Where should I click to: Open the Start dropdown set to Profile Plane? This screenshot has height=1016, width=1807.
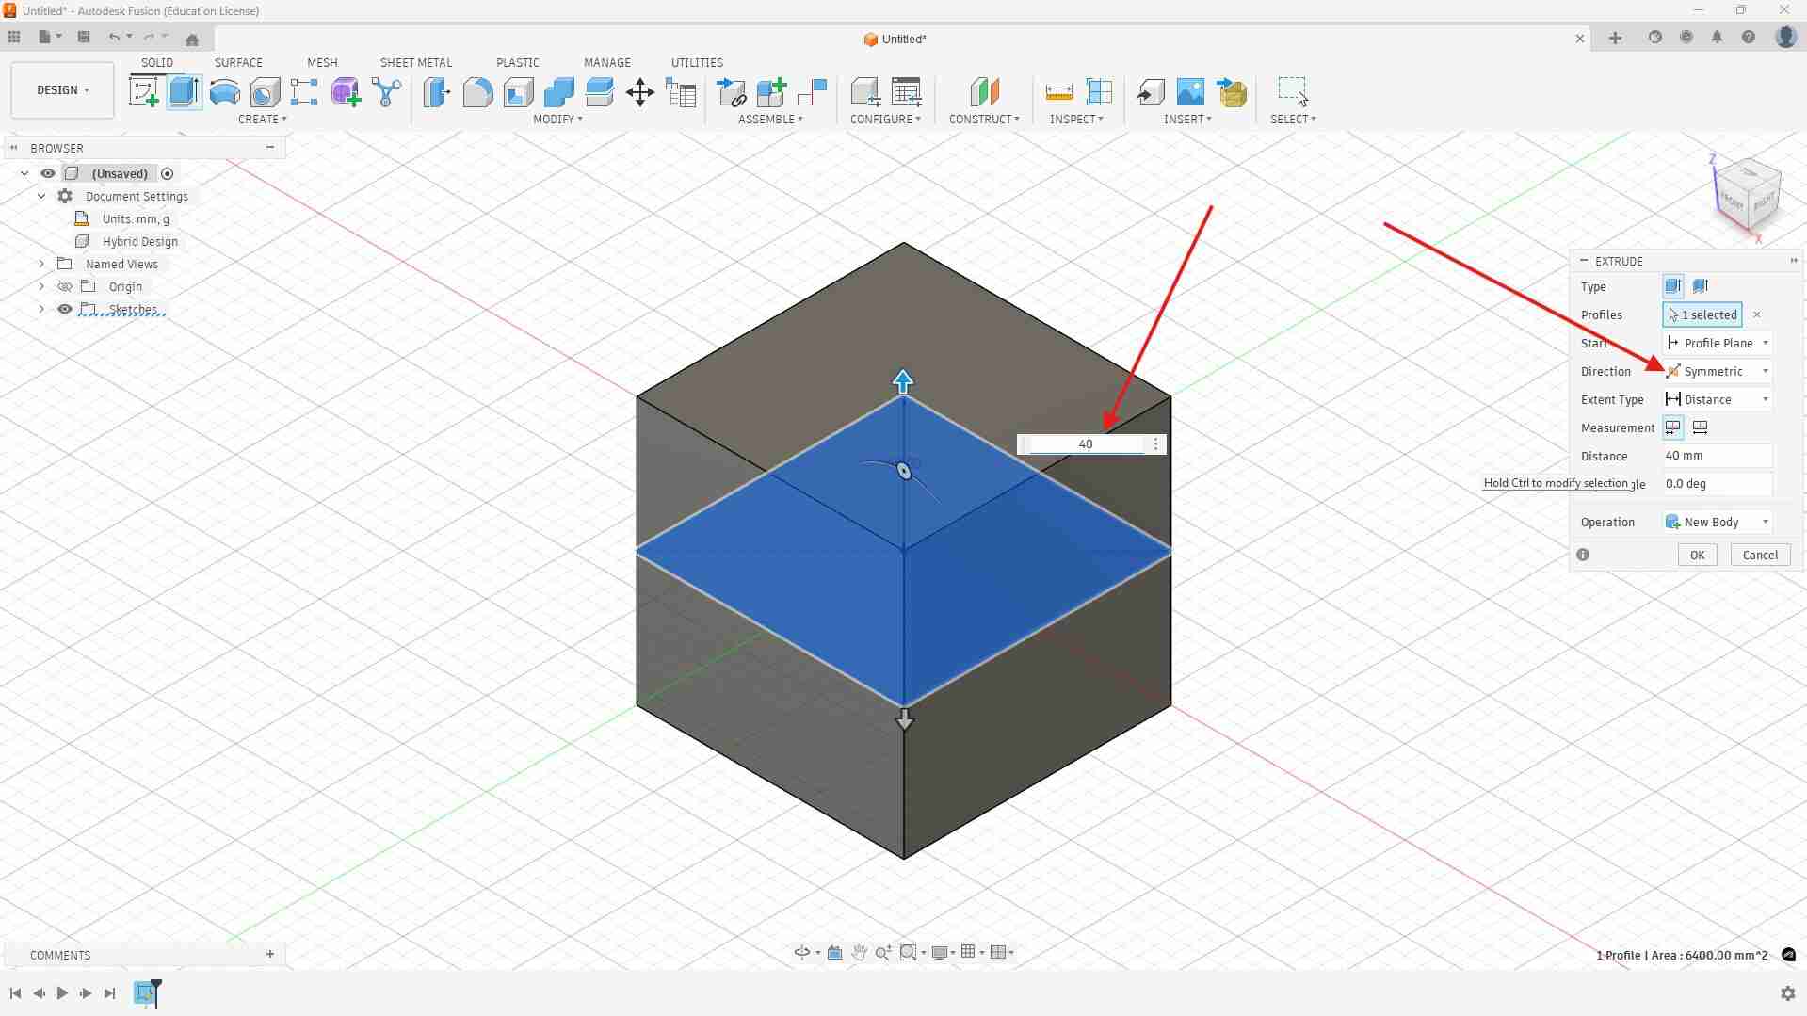tap(1718, 343)
